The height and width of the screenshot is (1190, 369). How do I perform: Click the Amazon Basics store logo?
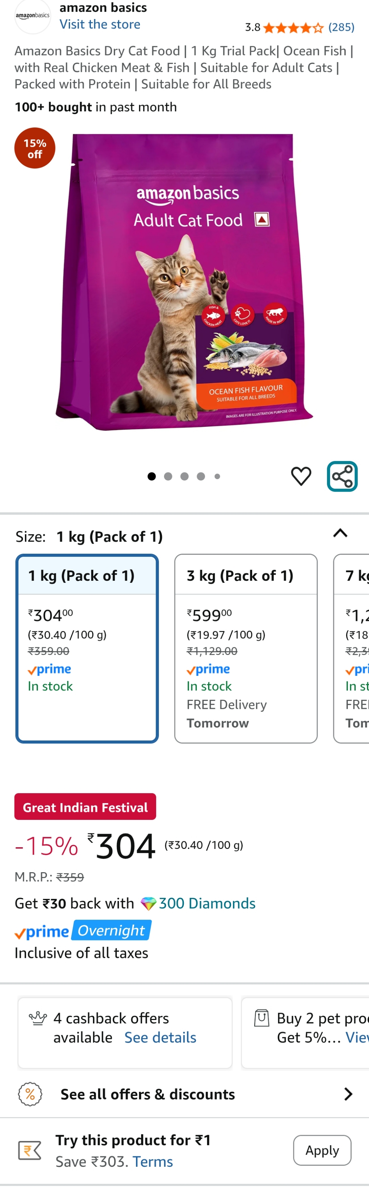[32, 16]
